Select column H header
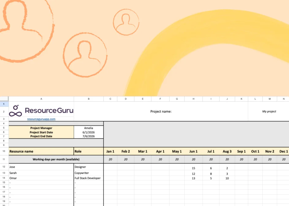The height and width of the screenshot is (206, 289). (x=193, y=99)
